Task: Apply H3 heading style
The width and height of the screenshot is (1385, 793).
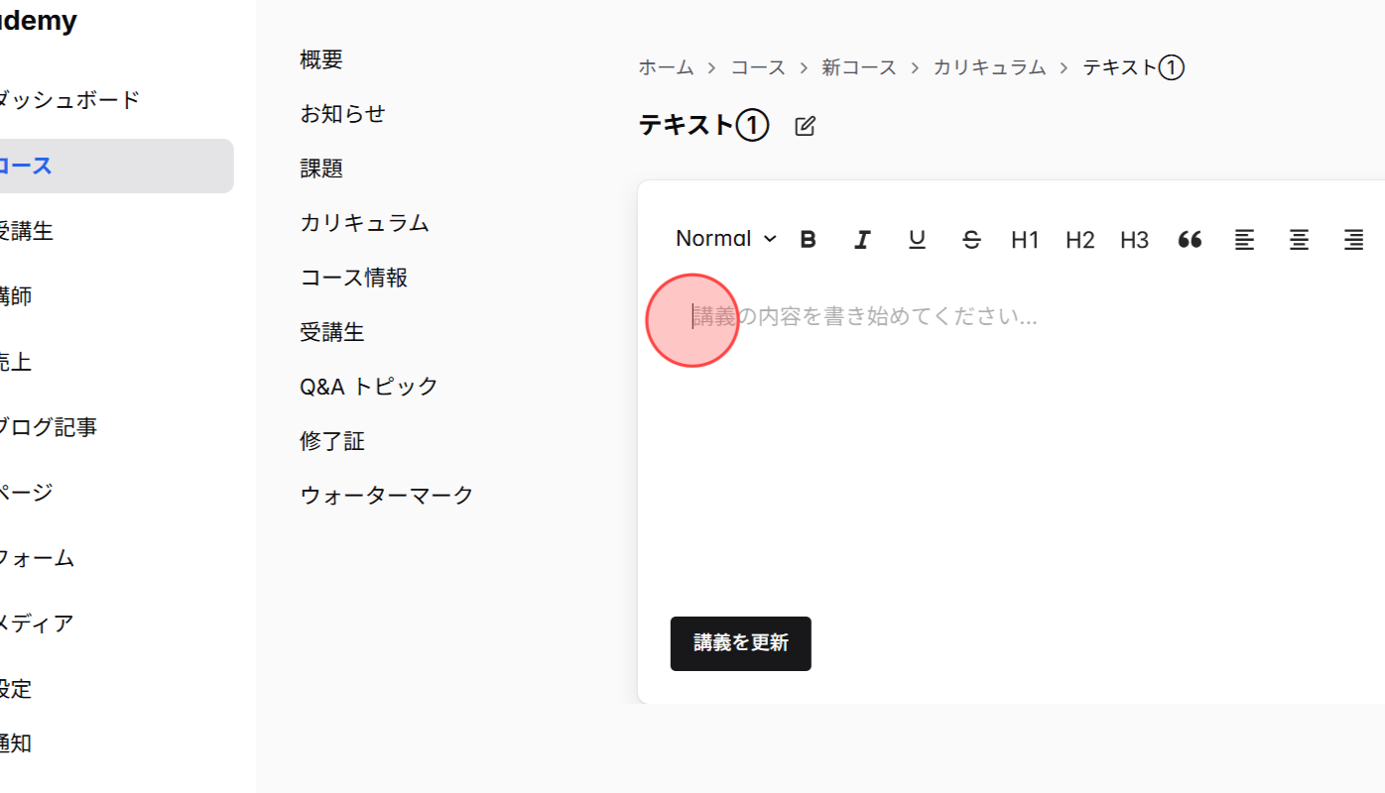Action: [1134, 239]
